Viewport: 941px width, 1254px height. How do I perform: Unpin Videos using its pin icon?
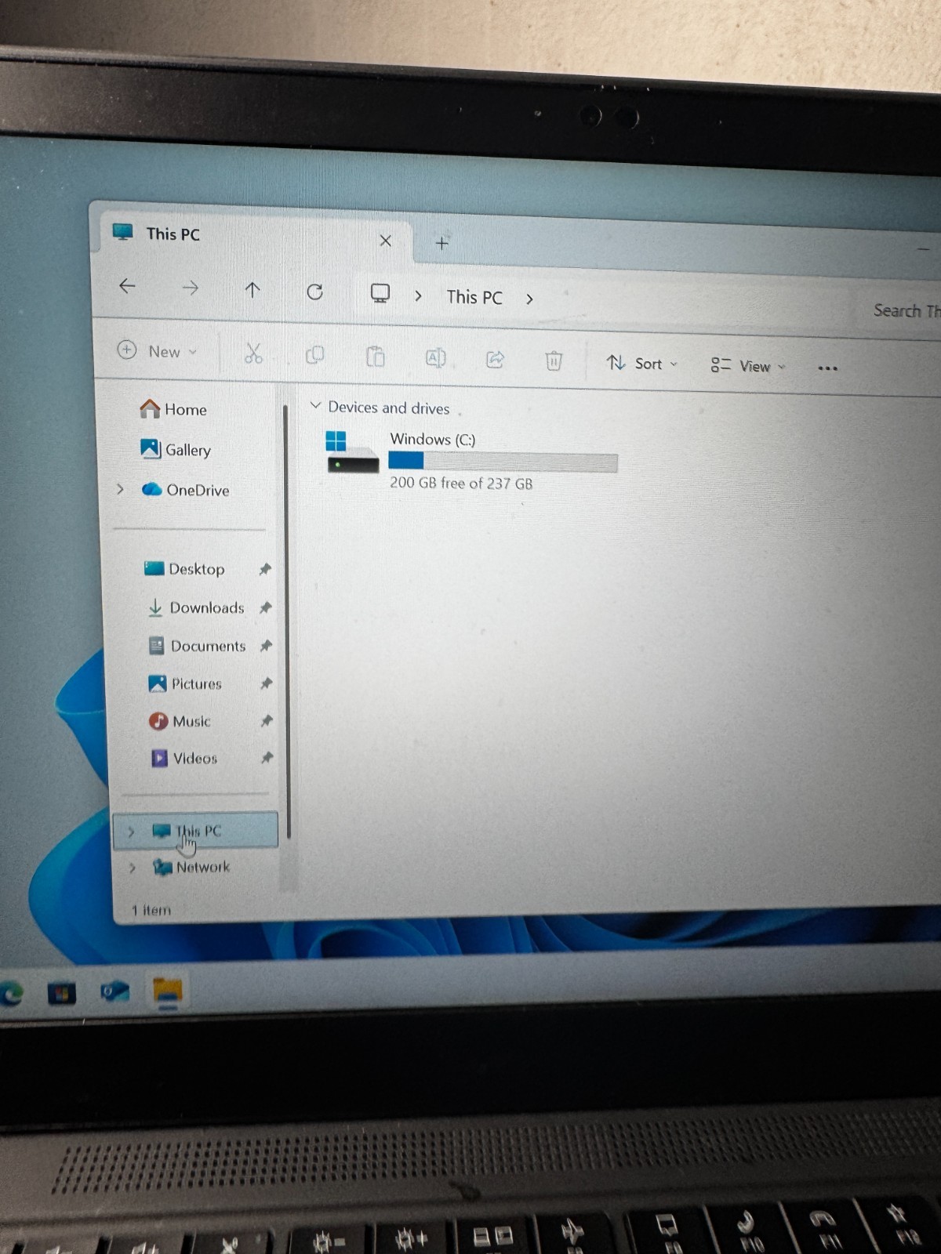[267, 758]
